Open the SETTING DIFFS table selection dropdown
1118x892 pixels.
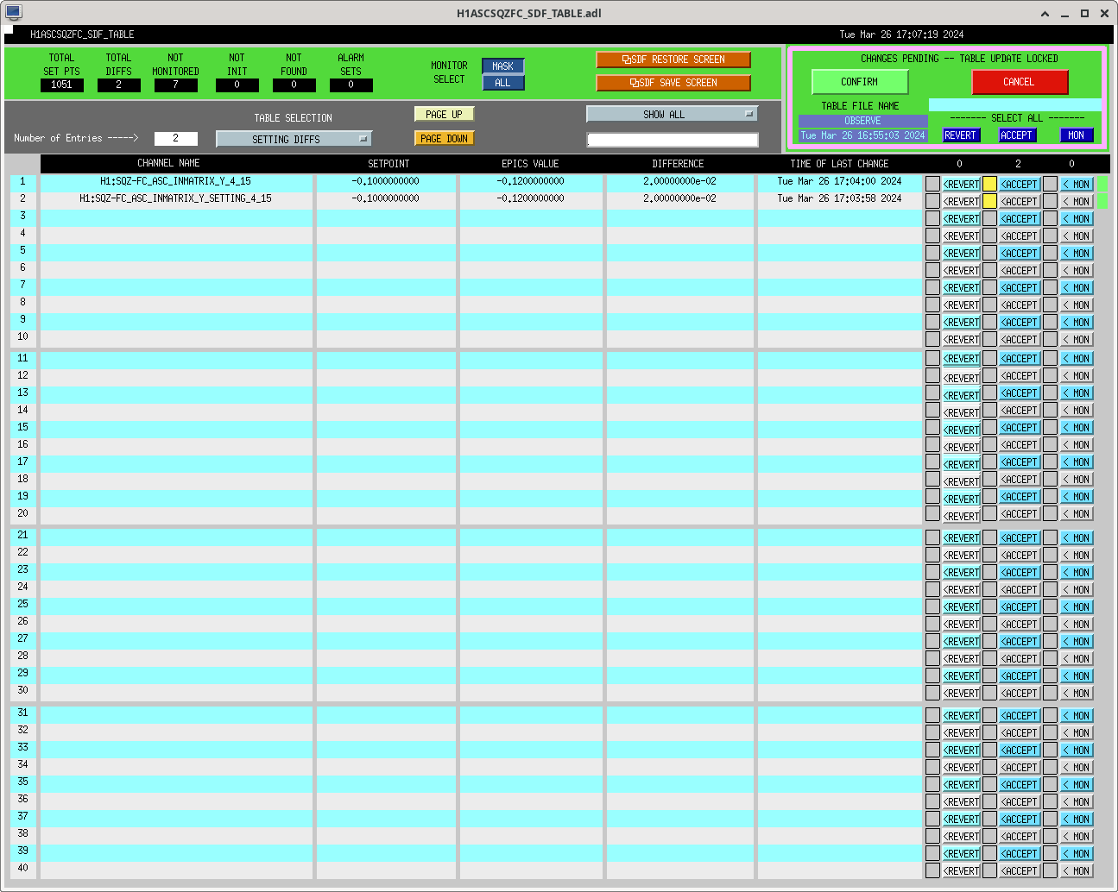294,139
